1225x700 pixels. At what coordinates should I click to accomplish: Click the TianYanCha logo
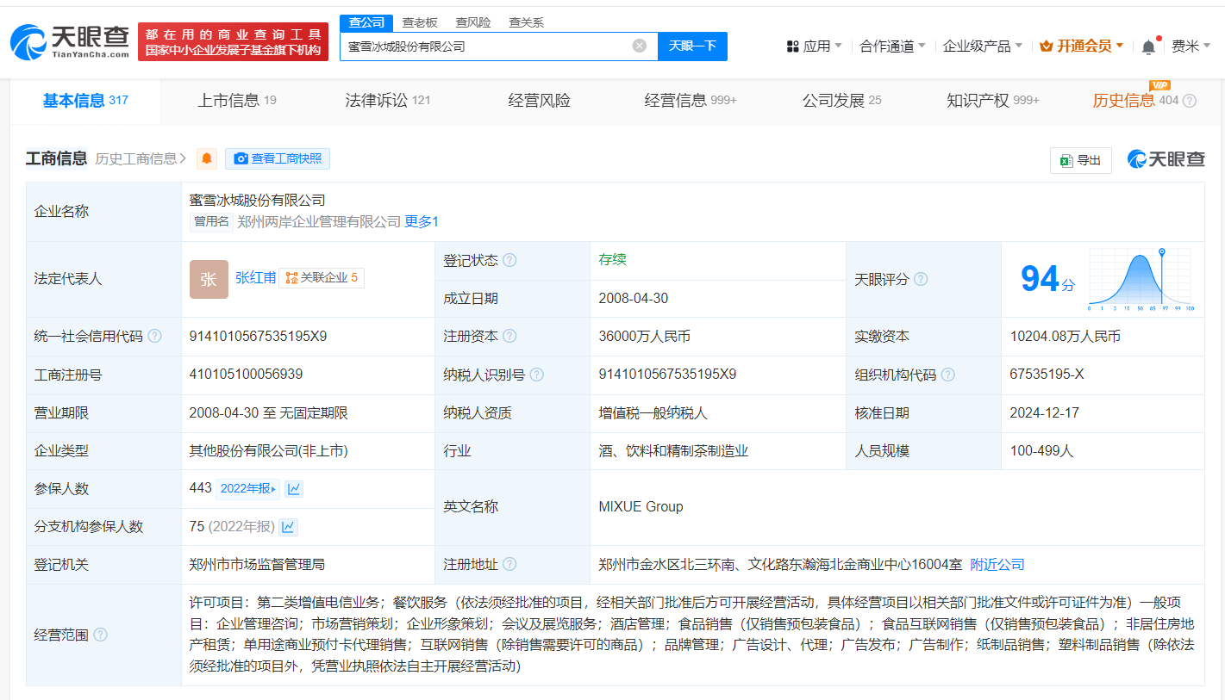coord(70,41)
